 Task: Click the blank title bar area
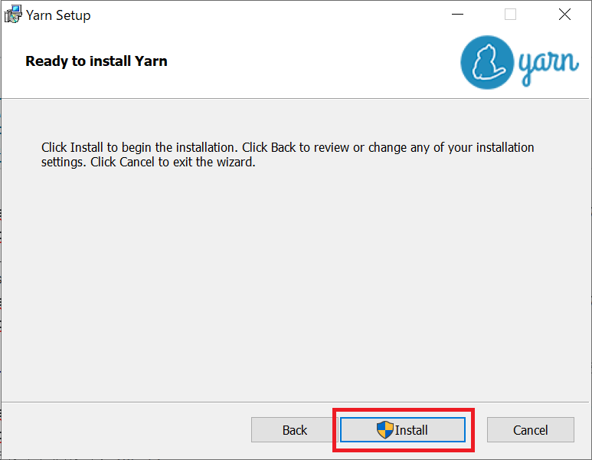pos(268,15)
